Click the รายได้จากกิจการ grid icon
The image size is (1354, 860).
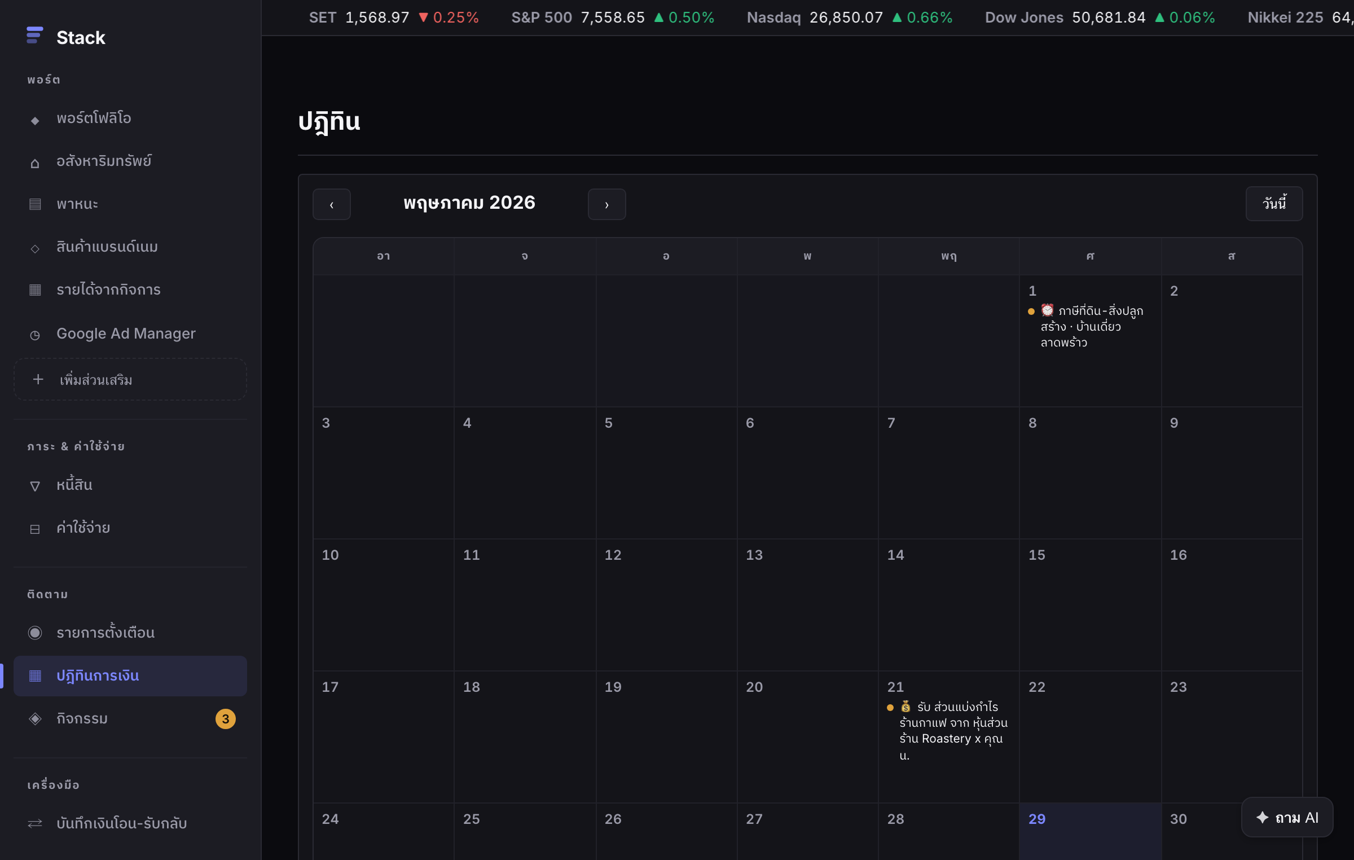click(35, 289)
